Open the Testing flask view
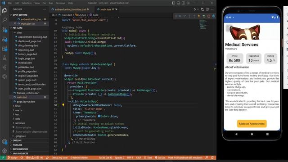Viewport: 288px width, 162px height. tap(4, 58)
